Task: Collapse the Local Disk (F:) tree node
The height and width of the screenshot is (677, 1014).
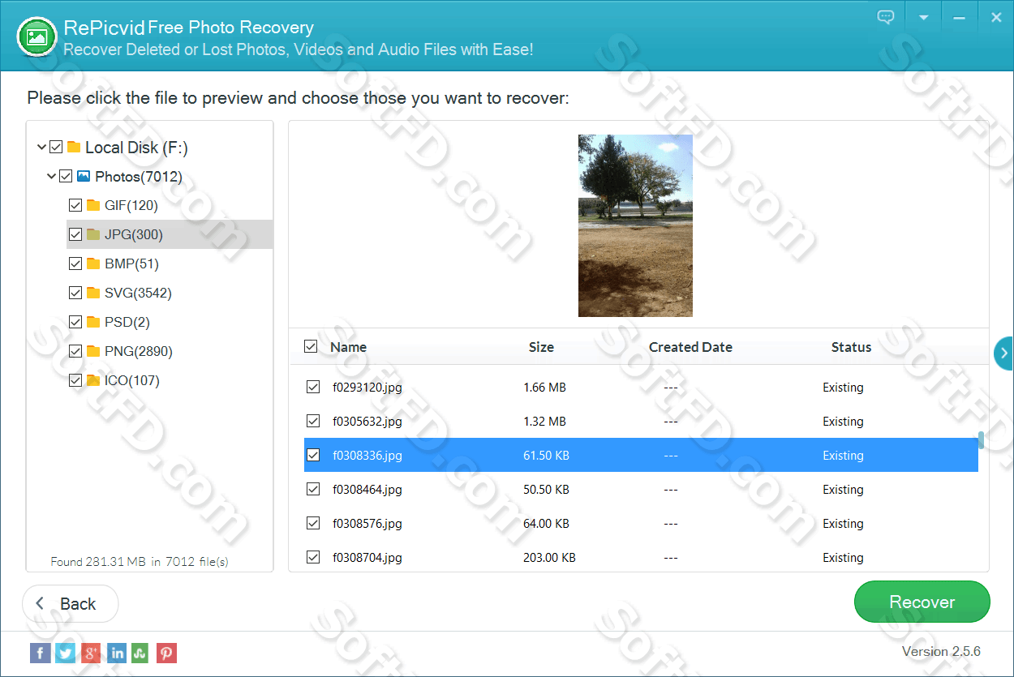Action: 41,147
